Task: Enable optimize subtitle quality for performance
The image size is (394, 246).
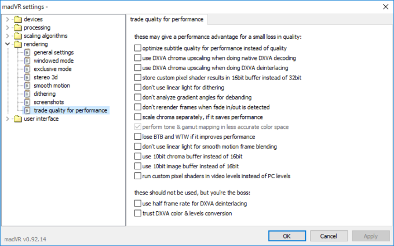Action: (x=137, y=48)
